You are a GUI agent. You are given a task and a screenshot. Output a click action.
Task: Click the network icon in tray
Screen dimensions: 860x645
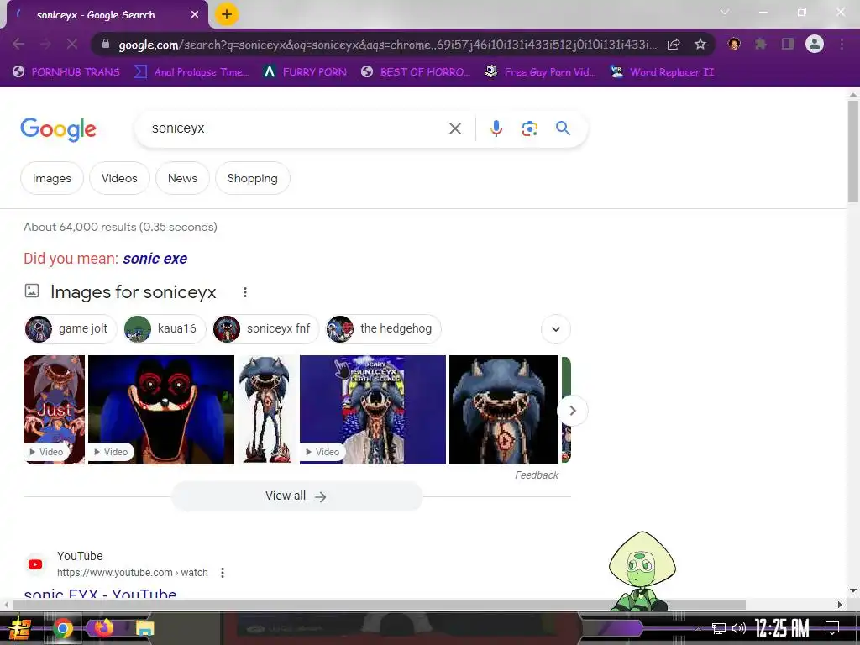pos(719,628)
